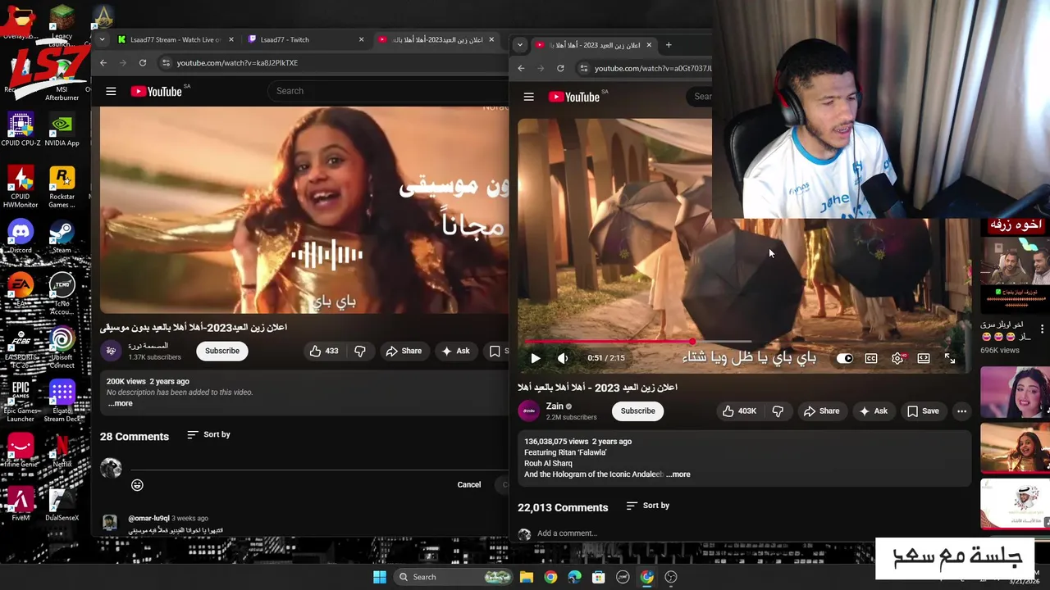This screenshot has width=1050, height=590.
Task: Open Sort by for 22,013 comments
Action: [x=648, y=506]
